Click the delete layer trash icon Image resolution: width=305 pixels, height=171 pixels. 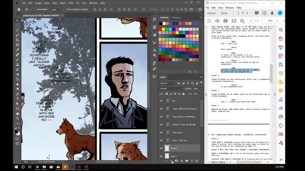click(197, 161)
